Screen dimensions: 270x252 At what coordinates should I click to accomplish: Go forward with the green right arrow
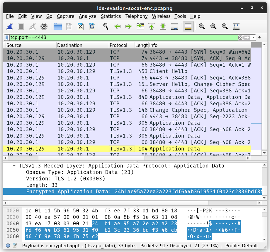pos(129,26)
